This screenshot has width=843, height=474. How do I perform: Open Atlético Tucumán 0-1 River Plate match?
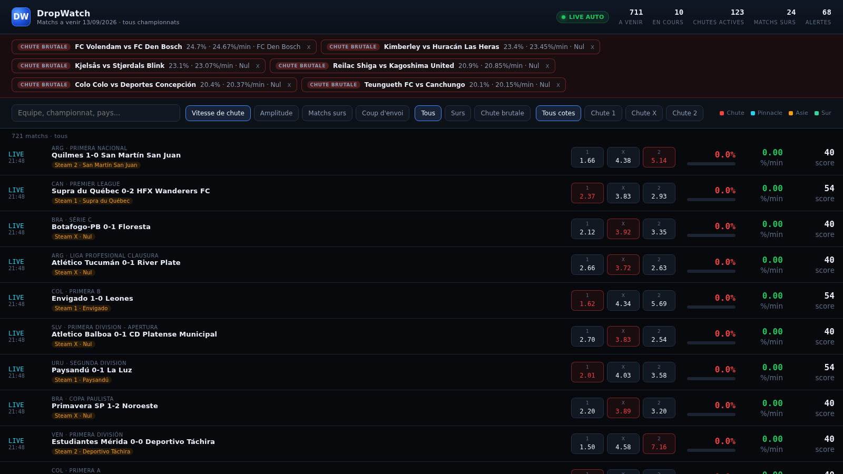click(x=116, y=263)
